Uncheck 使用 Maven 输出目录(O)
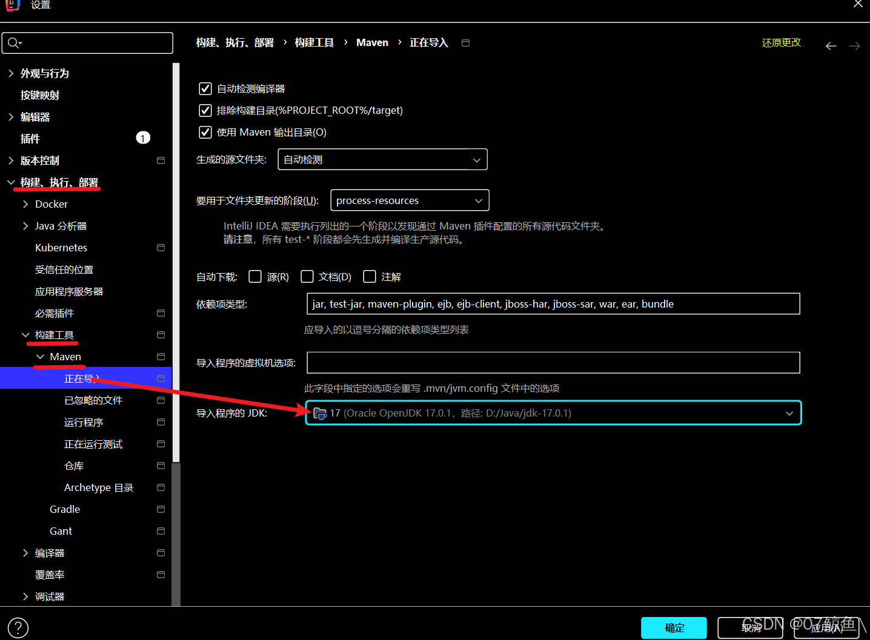870x640 pixels. pos(205,132)
